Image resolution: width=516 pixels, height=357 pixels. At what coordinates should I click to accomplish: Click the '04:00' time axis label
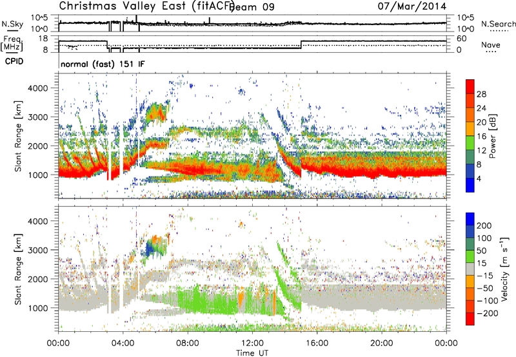123,343
